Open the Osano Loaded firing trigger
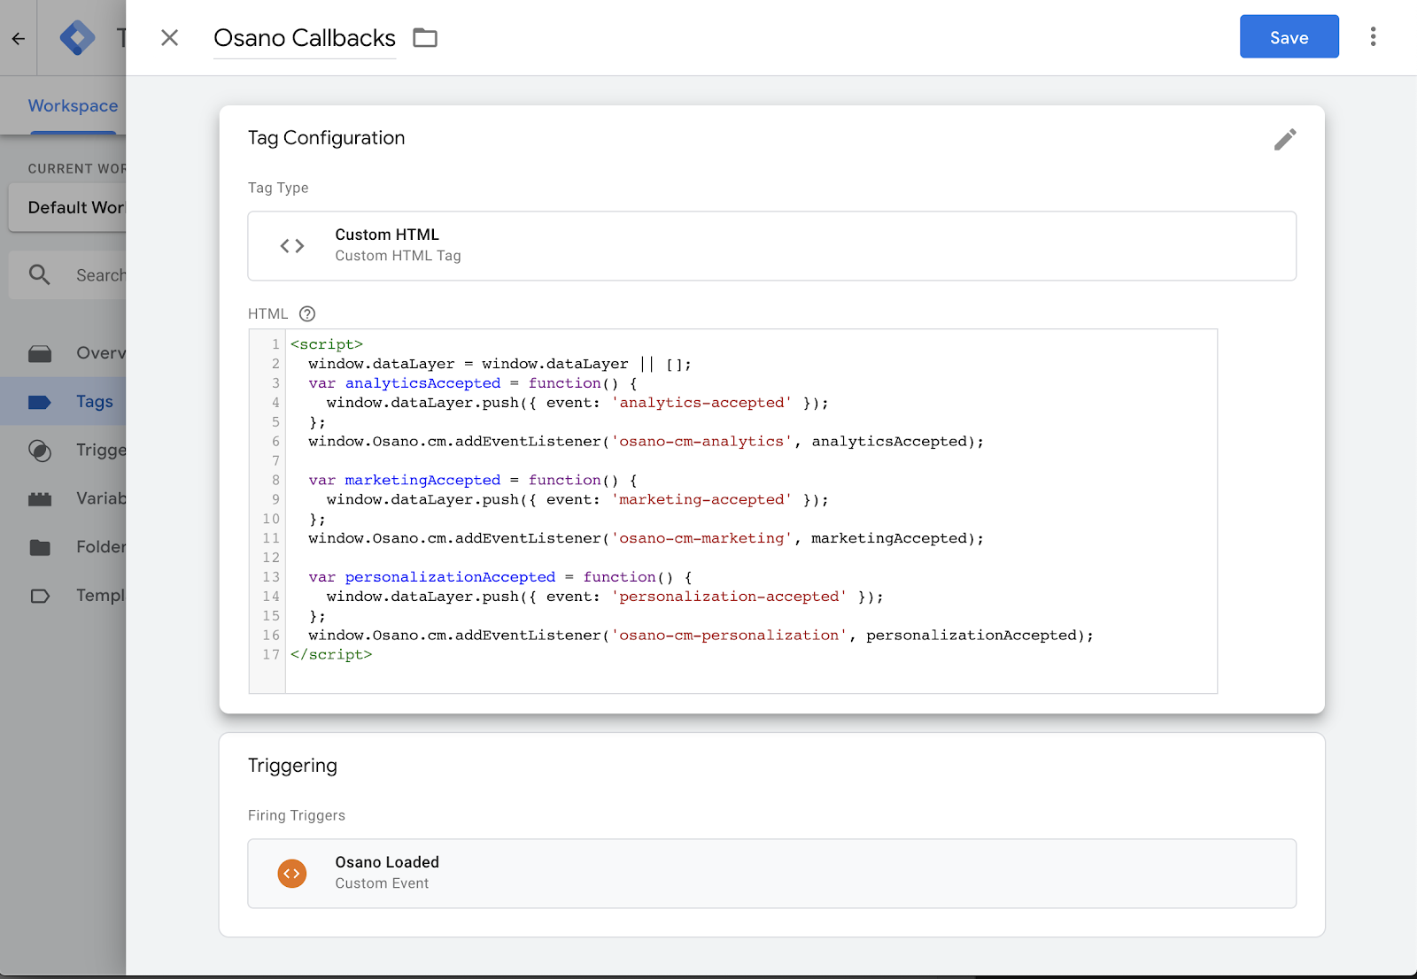Viewport: 1417px width, 979px height. coord(771,873)
